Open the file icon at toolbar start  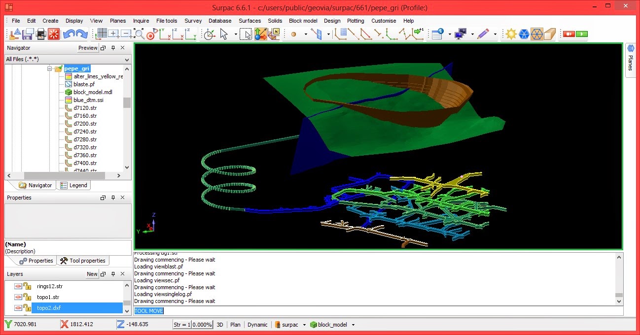(x=15, y=34)
